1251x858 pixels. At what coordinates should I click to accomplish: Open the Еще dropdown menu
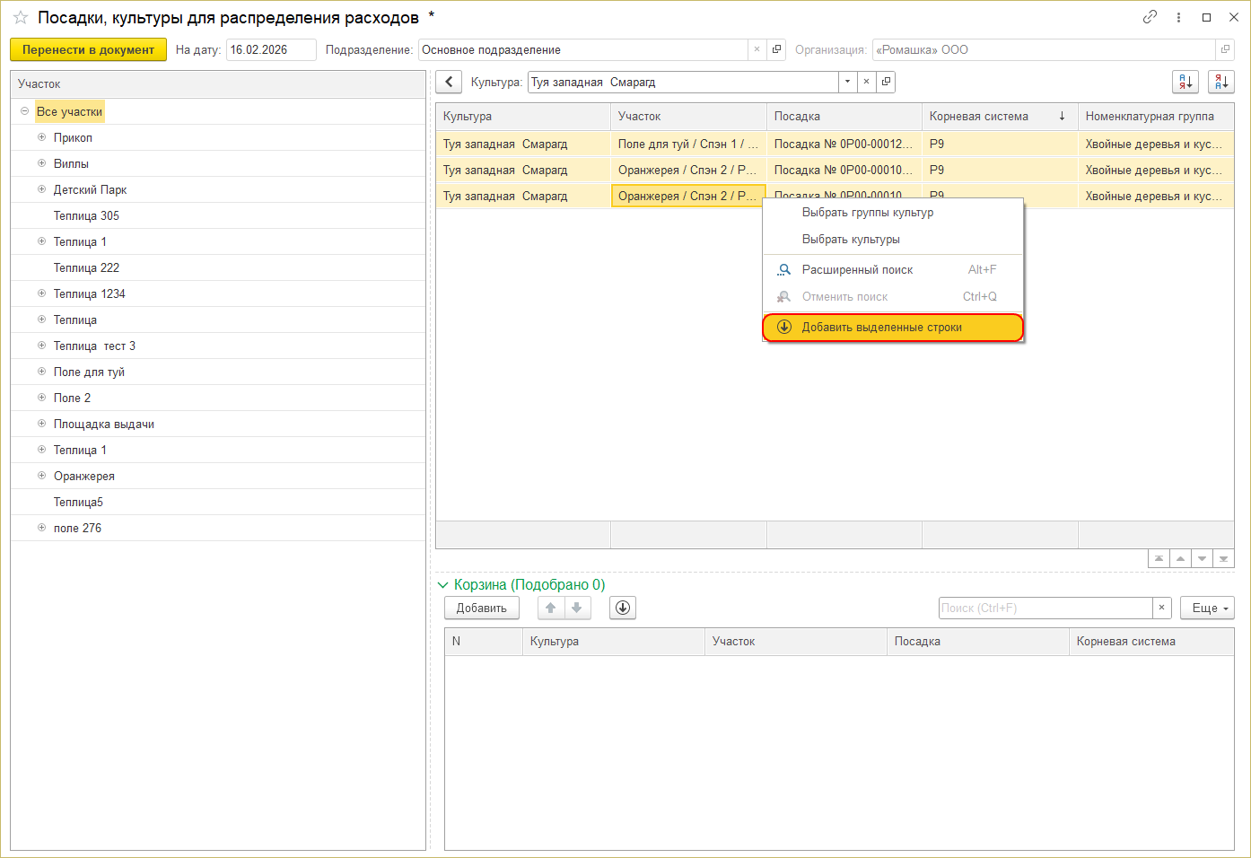[x=1207, y=608]
